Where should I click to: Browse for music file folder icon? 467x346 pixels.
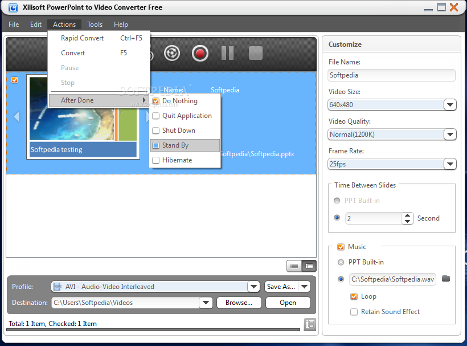click(446, 279)
